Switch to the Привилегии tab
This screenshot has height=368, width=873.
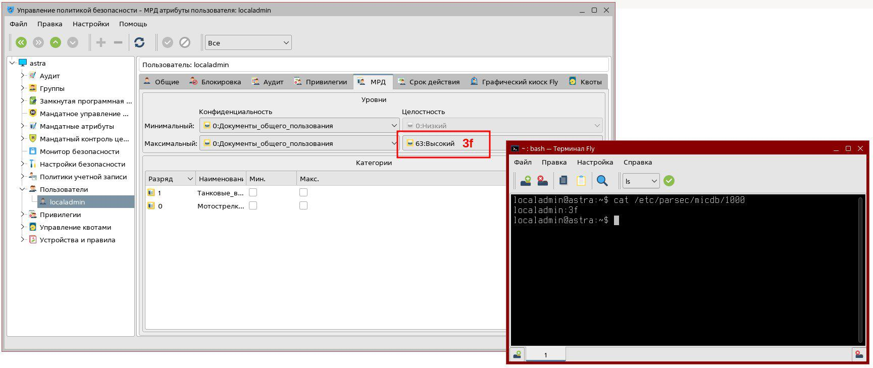click(320, 82)
